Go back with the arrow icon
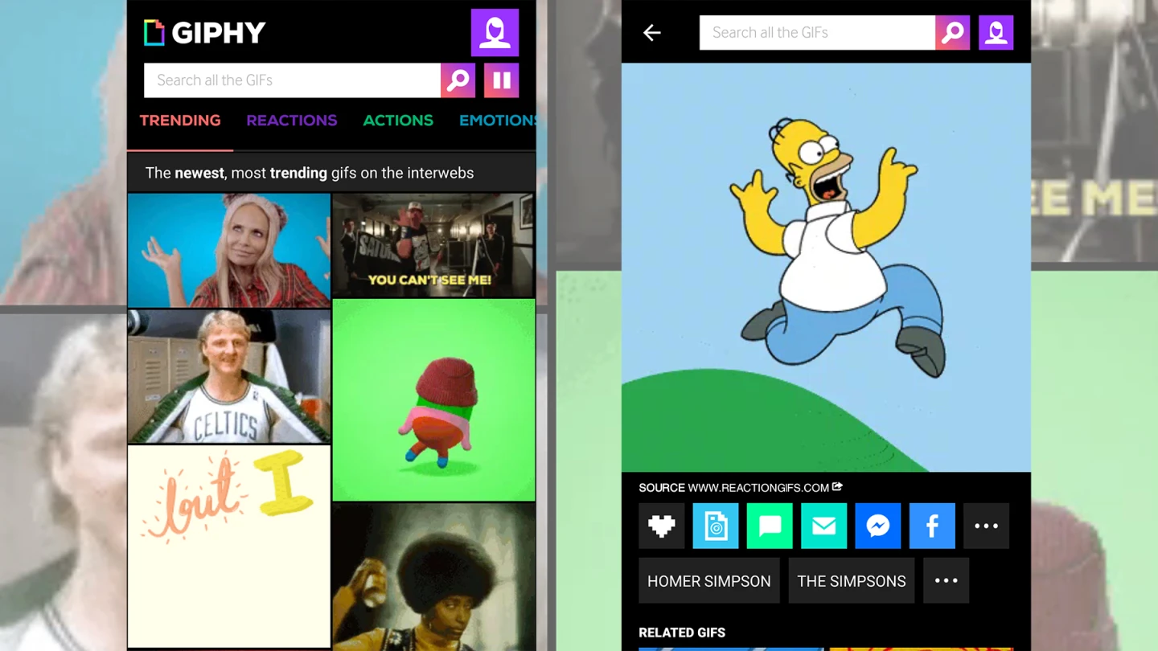1158x651 pixels. (652, 33)
